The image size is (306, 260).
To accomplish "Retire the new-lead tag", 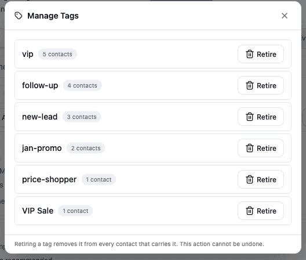I will coord(261,117).
